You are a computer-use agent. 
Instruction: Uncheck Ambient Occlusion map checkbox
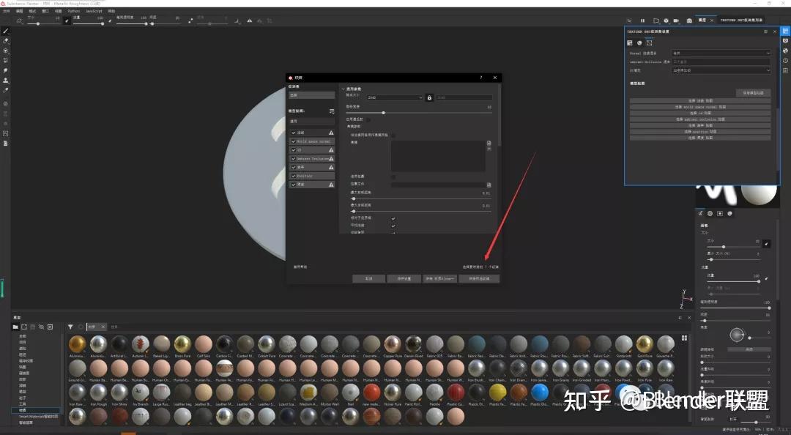[x=294, y=158]
